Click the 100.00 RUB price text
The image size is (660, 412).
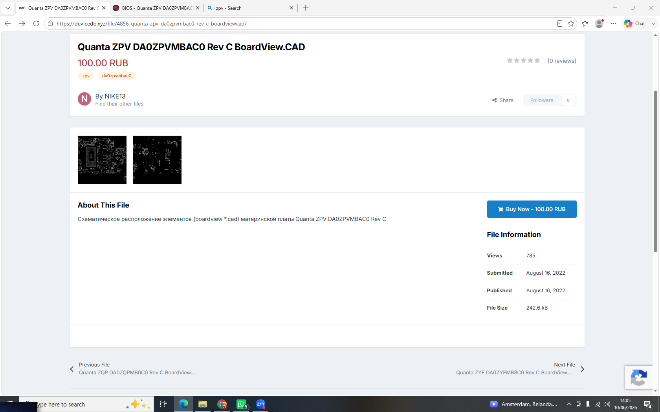(103, 63)
